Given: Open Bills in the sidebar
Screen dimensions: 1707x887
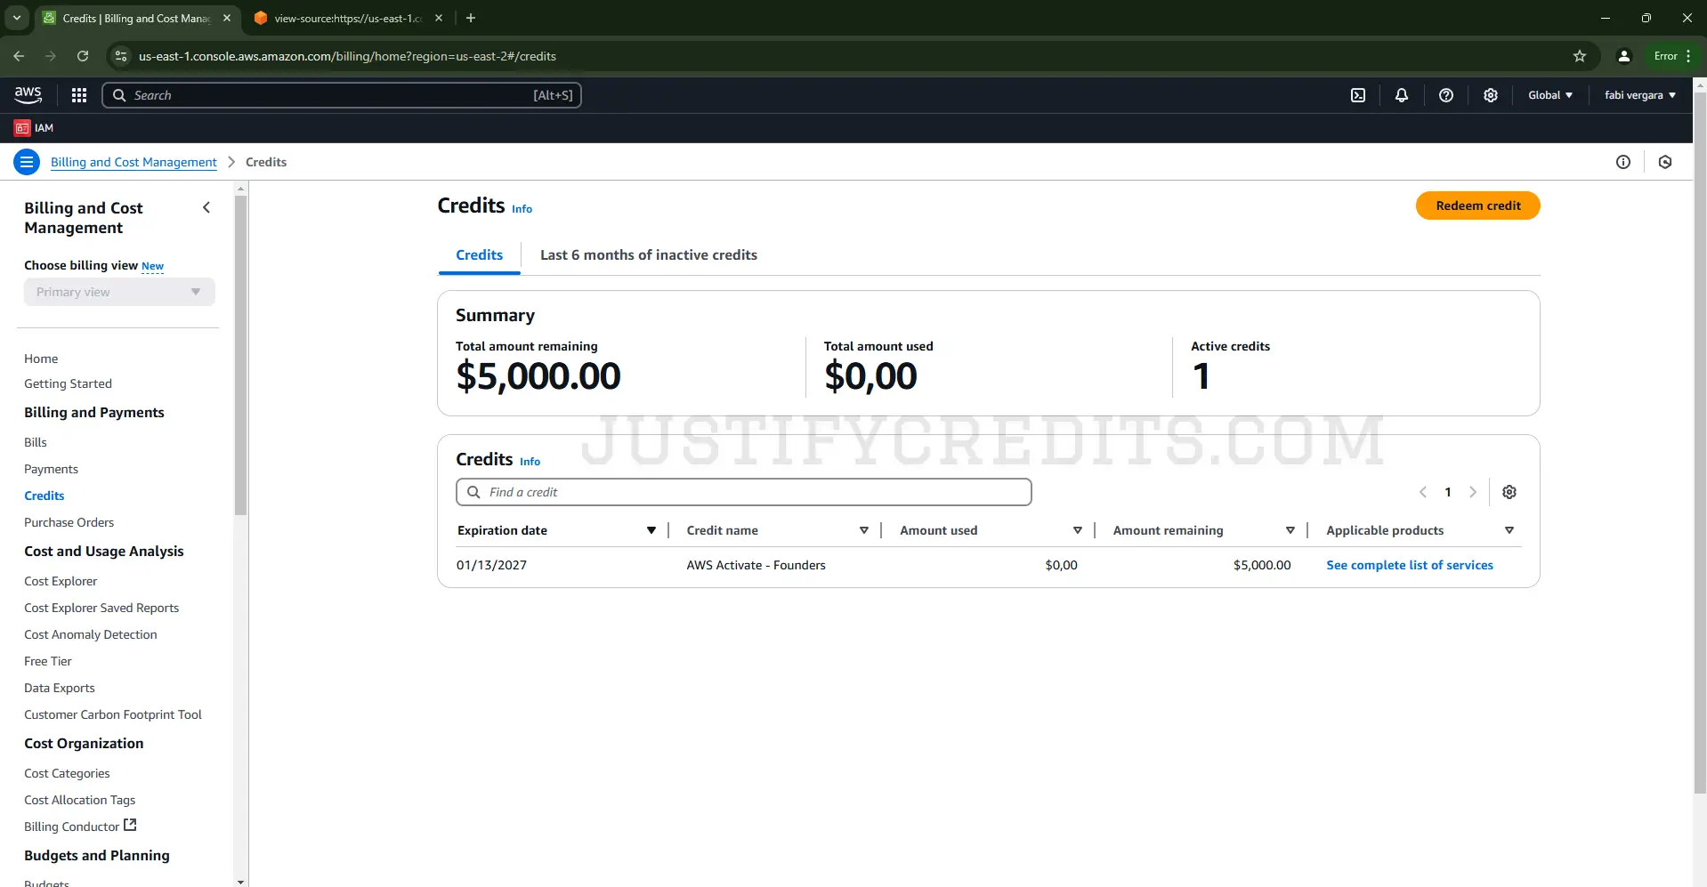Looking at the screenshot, I should pyautogui.click(x=36, y=442).
